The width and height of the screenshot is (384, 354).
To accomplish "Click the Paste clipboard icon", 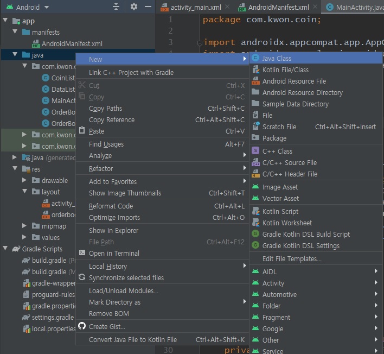I will click(x=82, y=131).
